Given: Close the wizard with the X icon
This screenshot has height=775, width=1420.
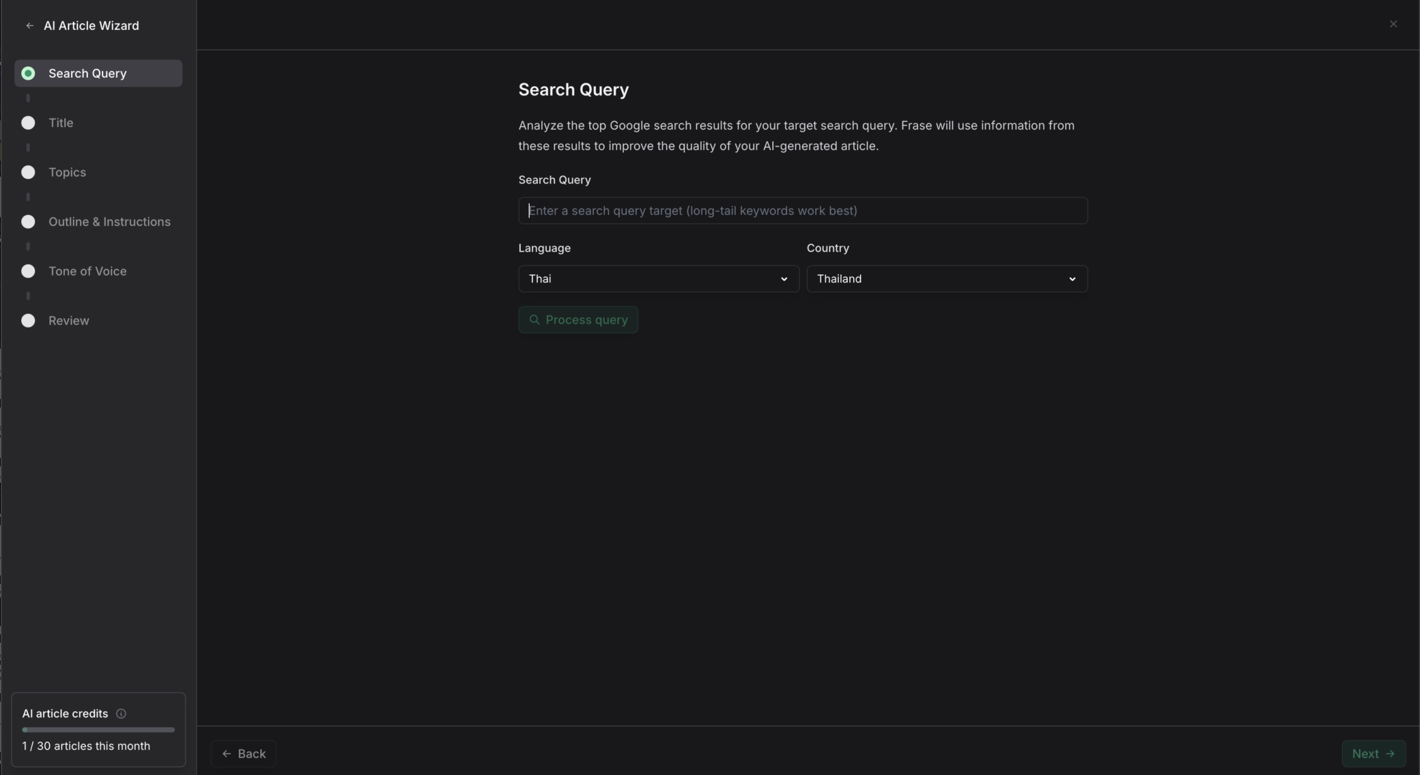Looking at the screenshot, I should [1393, 24].
